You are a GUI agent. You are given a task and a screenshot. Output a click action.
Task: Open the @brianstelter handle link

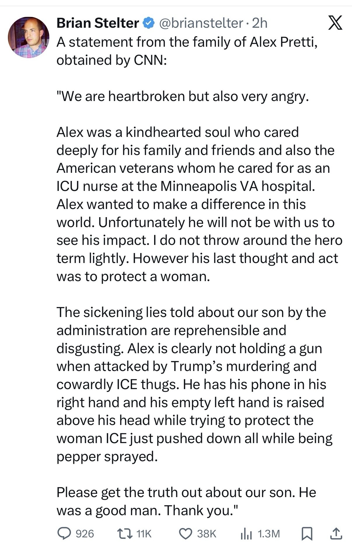(x=201, y=23)
